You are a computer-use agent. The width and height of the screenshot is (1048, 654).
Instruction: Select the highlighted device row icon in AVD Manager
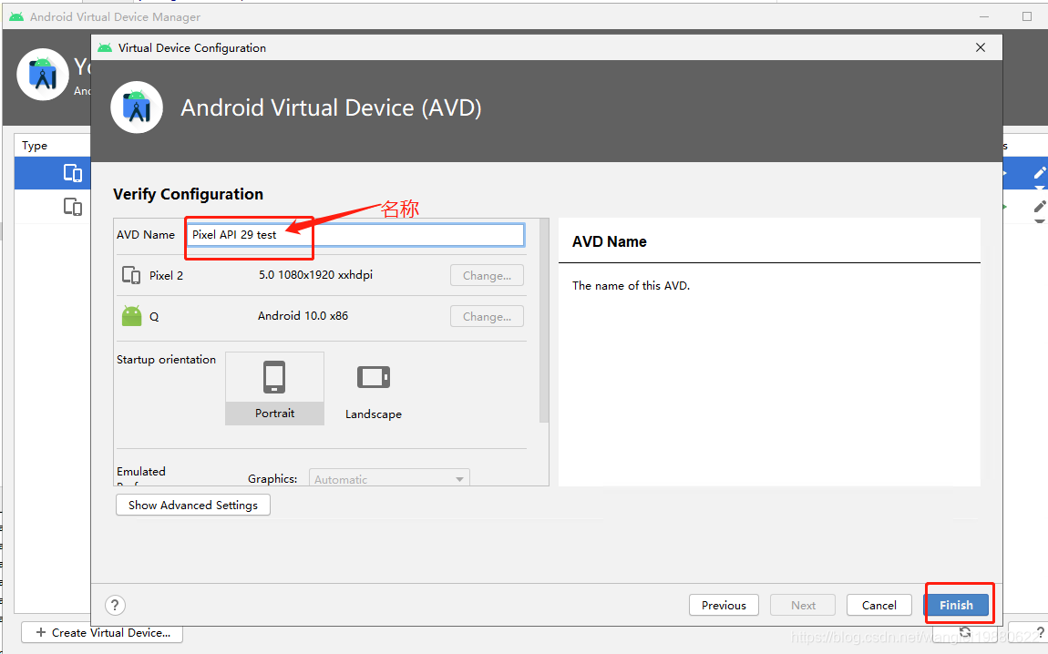point(73,173)
